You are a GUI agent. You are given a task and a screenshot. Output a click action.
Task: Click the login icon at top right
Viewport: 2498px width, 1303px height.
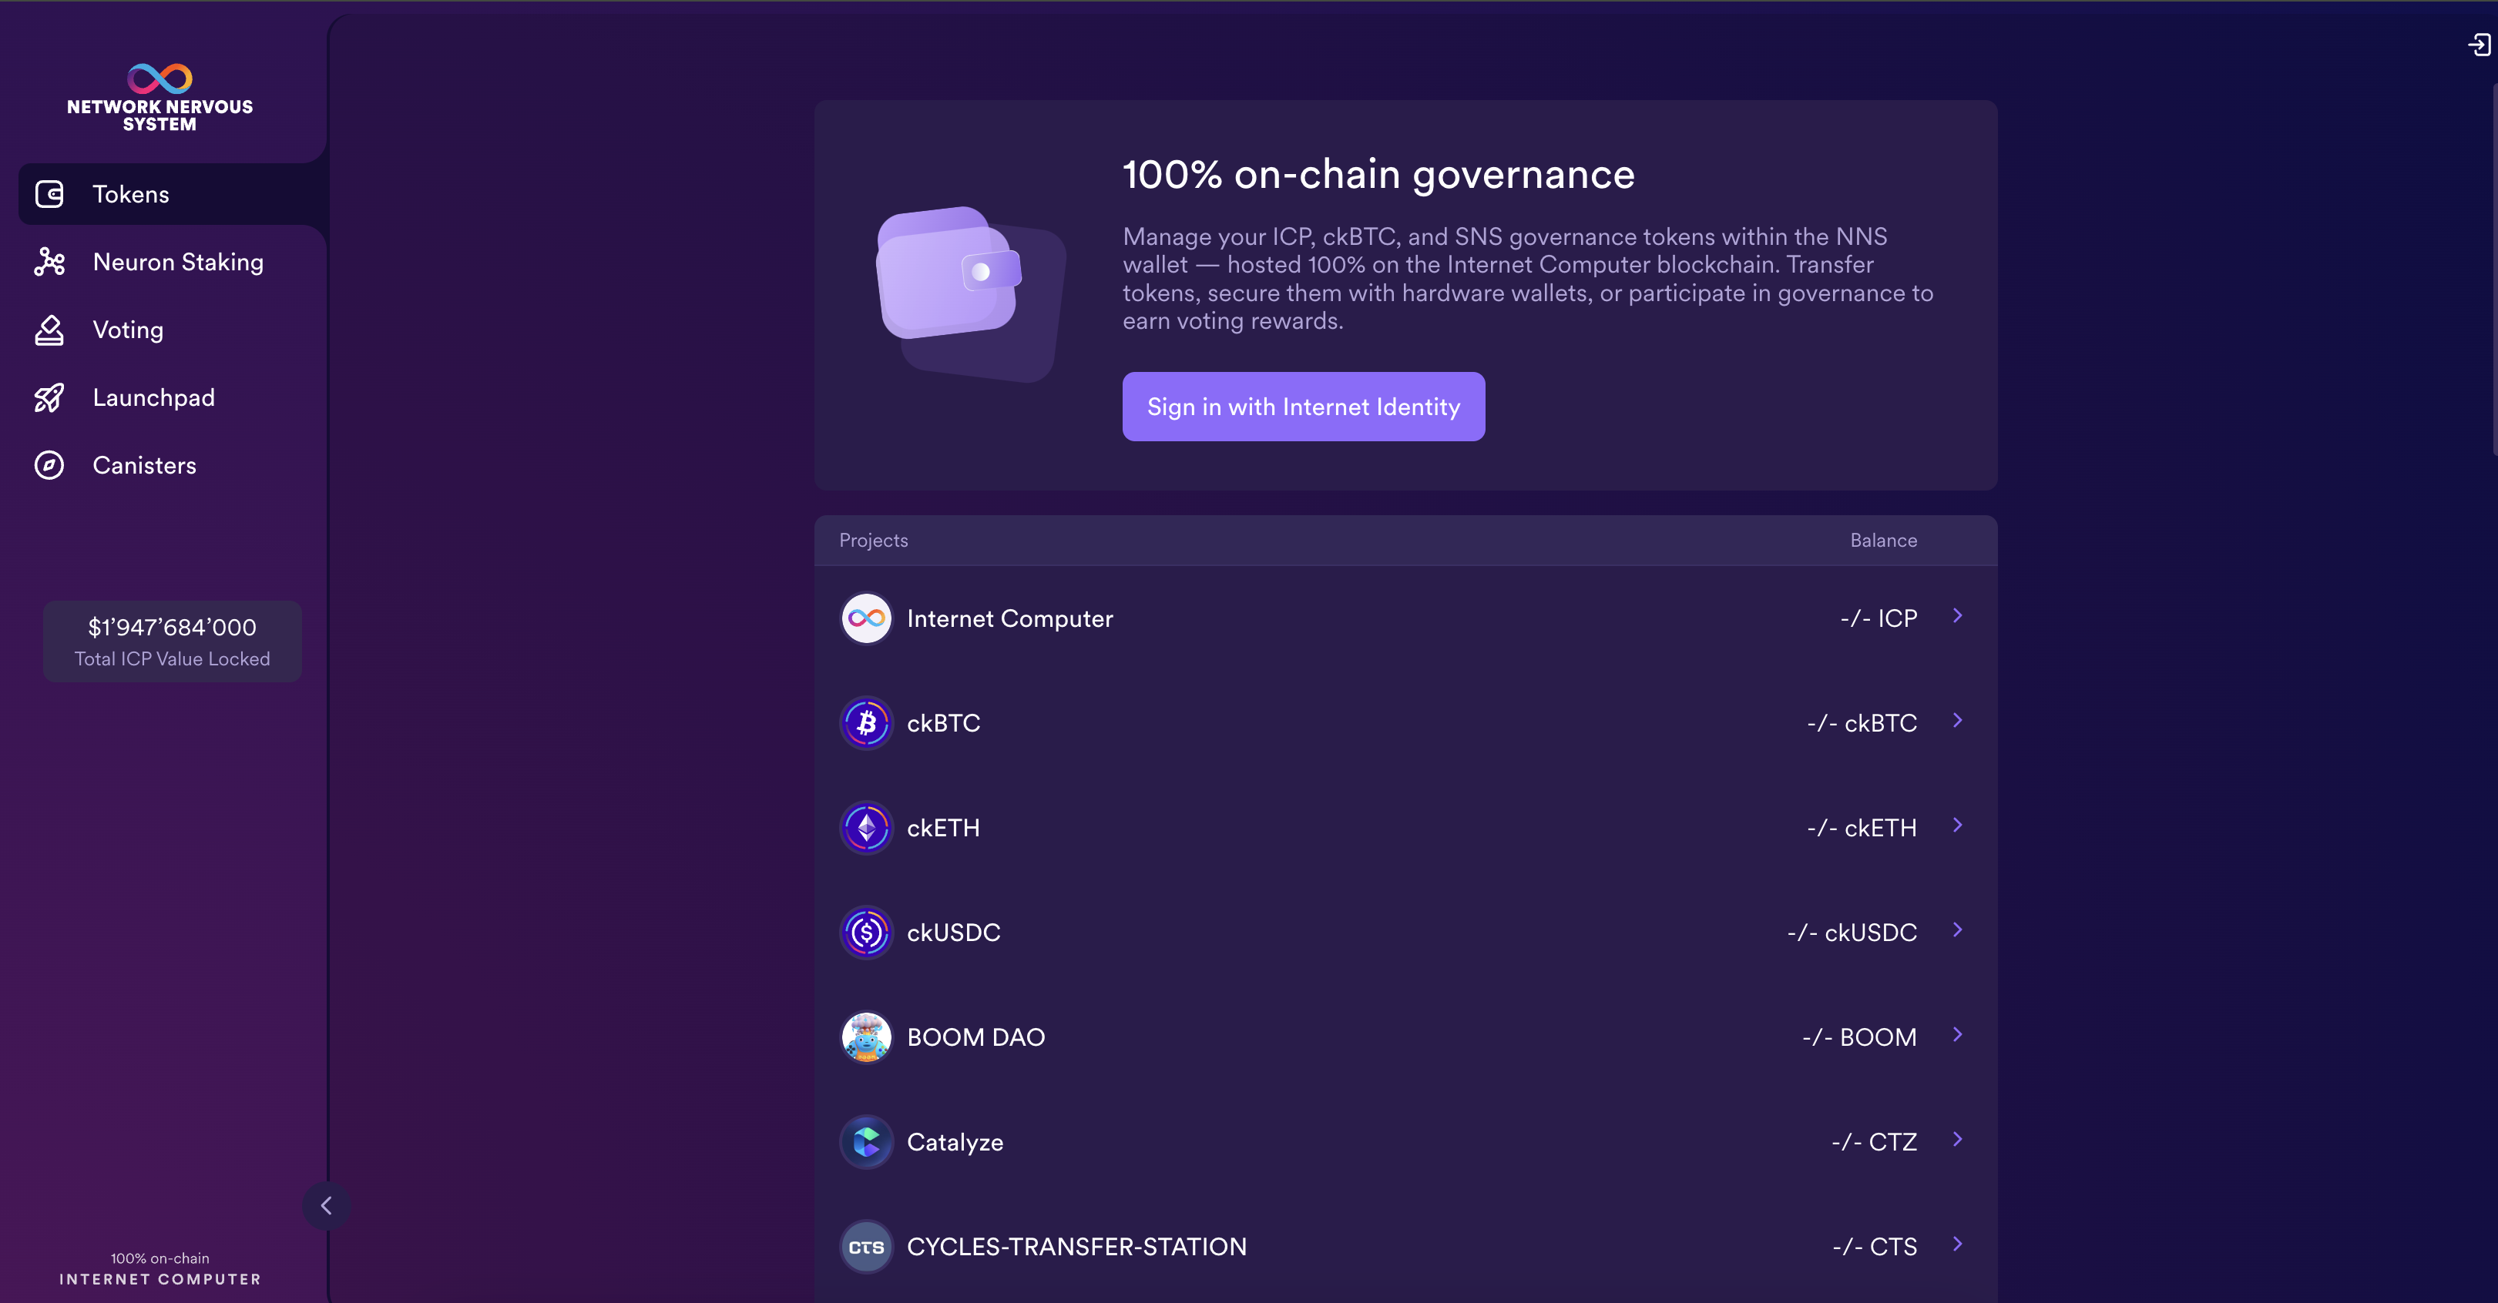tap(2479, 45)
